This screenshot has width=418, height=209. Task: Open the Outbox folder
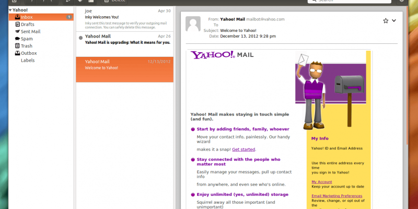(x=41, y=53)
